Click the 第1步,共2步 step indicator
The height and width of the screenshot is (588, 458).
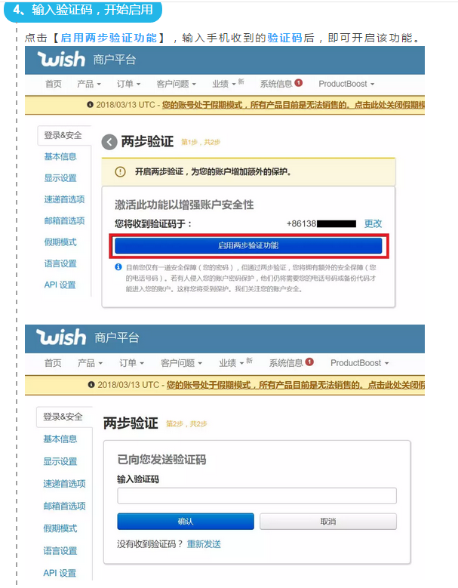[x=201, y=142]
